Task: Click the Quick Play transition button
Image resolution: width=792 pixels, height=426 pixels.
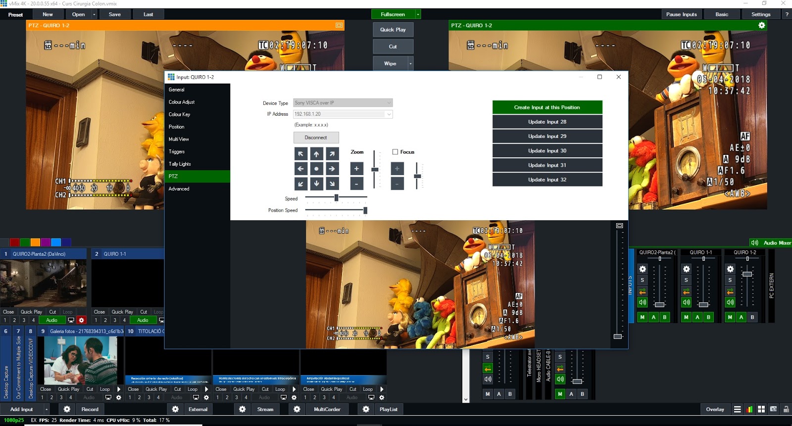Action: 393,30
